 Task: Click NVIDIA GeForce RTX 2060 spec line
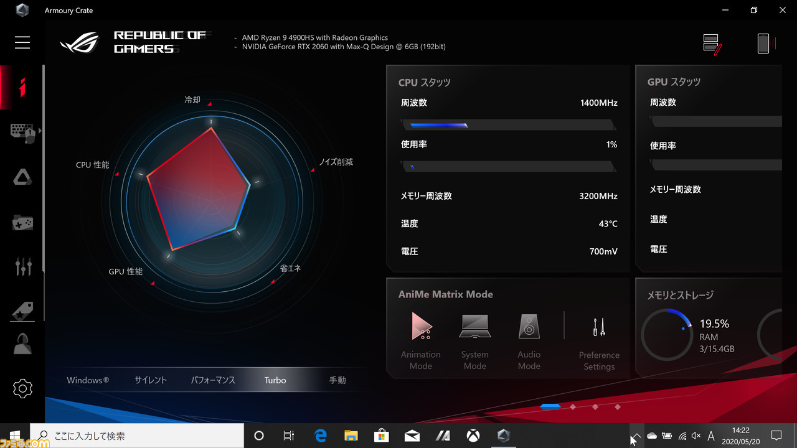pyautogui.click(x=344, y=47)
